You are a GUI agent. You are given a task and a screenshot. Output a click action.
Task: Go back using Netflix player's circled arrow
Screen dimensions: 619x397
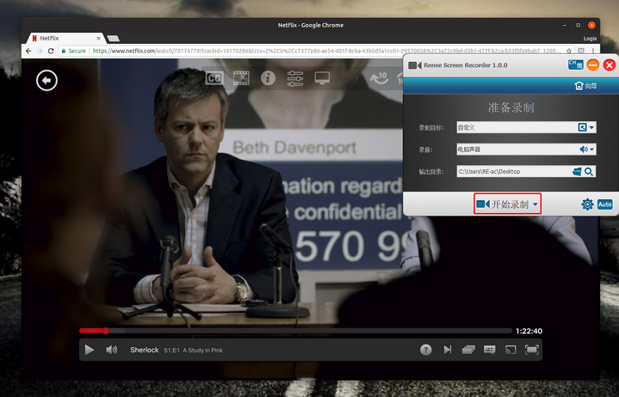click(47, 80)
